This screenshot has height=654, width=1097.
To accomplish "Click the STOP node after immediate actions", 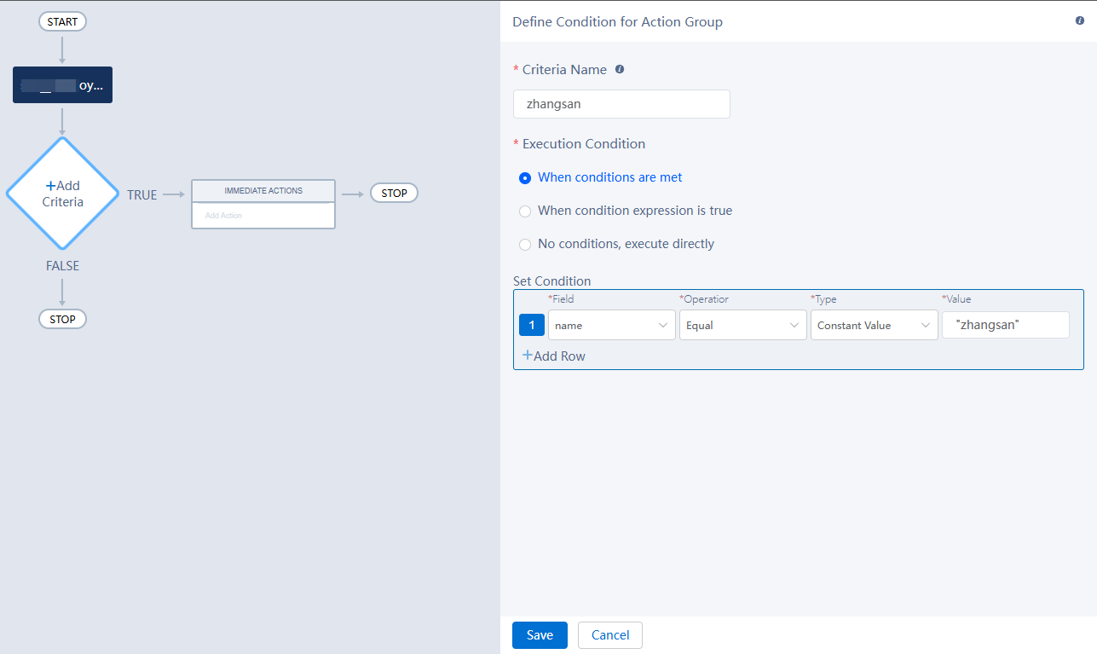I will [x=394, y=194].
